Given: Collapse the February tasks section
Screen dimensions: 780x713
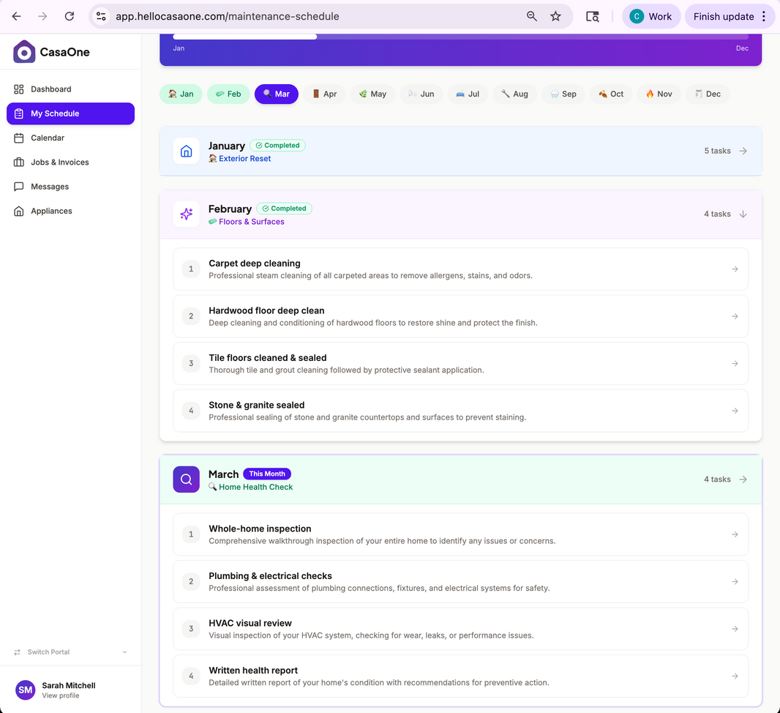Looking at the screenshot, I should pos(743,214).
